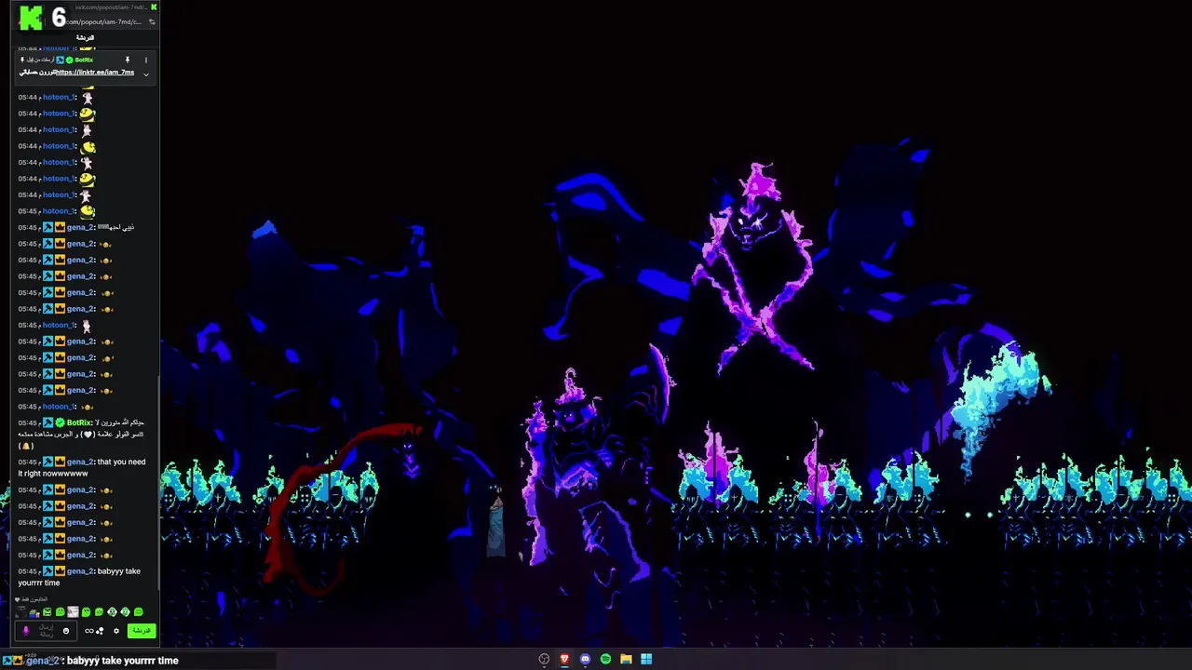Open the three-dot menu on the pinned message

[x=145, y=60]
